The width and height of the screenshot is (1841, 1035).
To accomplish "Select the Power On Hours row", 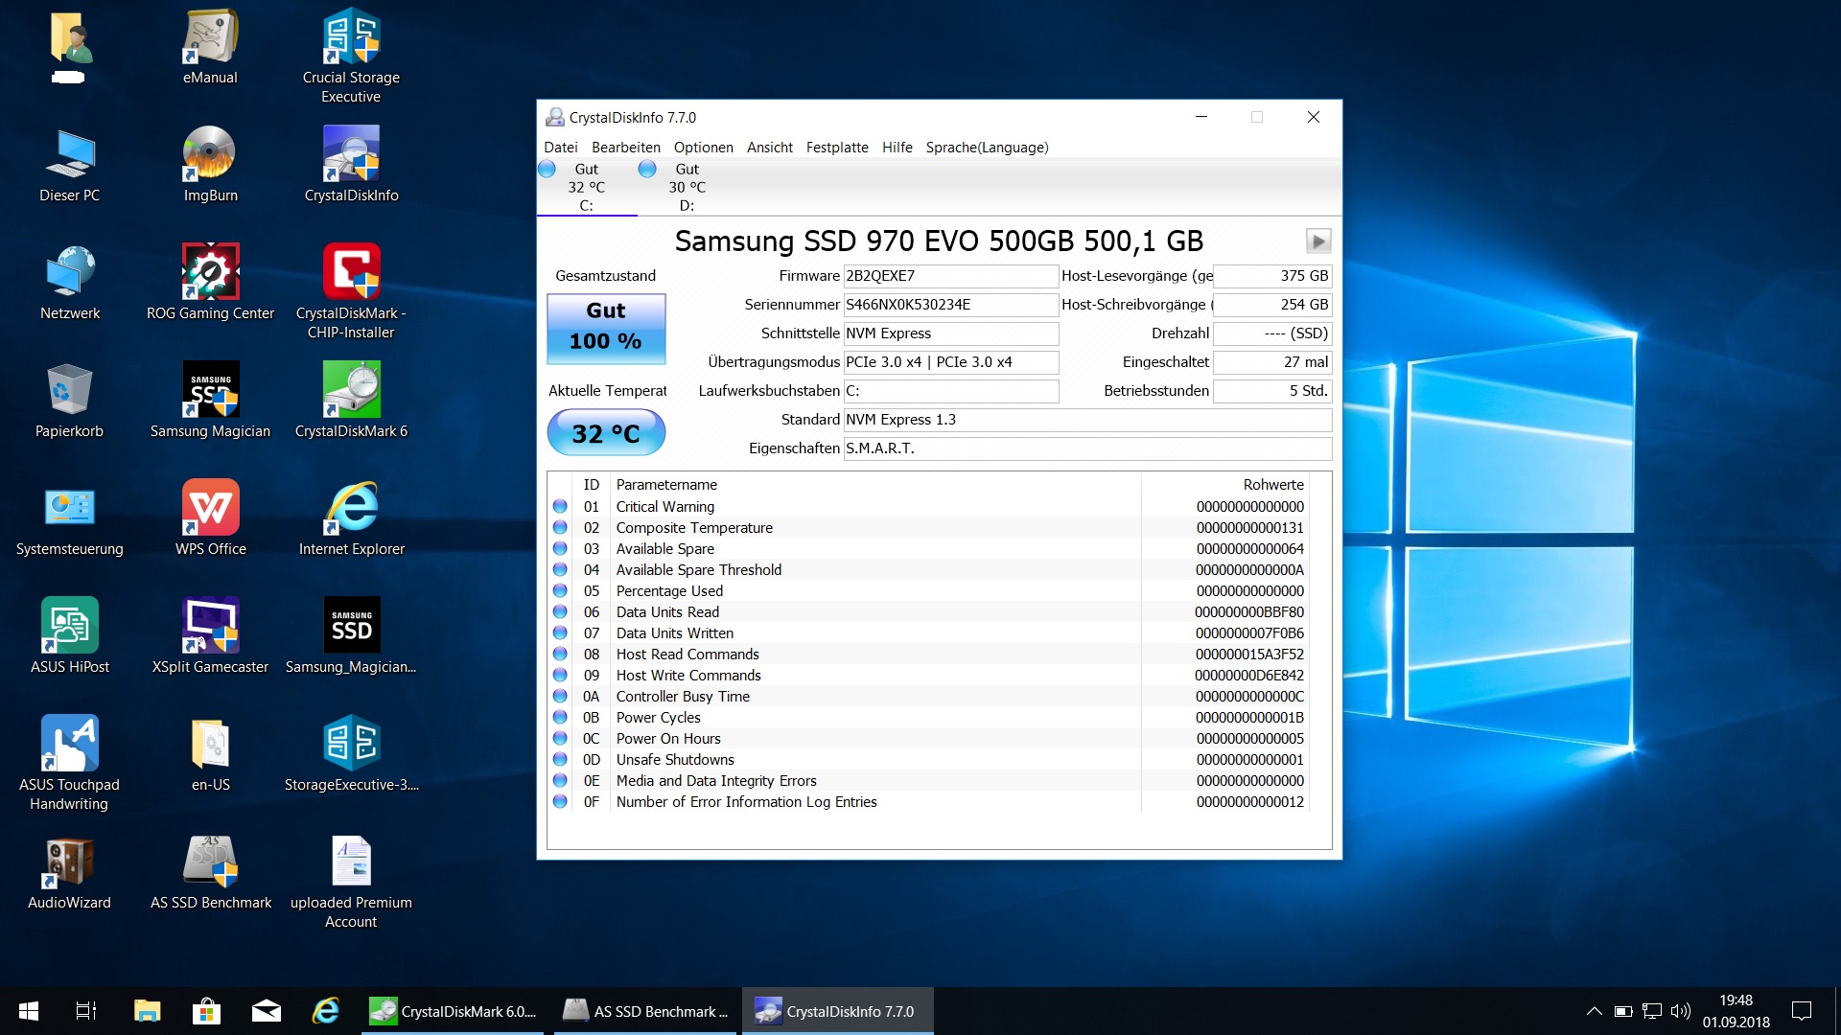I will click(x=668, y=739).
